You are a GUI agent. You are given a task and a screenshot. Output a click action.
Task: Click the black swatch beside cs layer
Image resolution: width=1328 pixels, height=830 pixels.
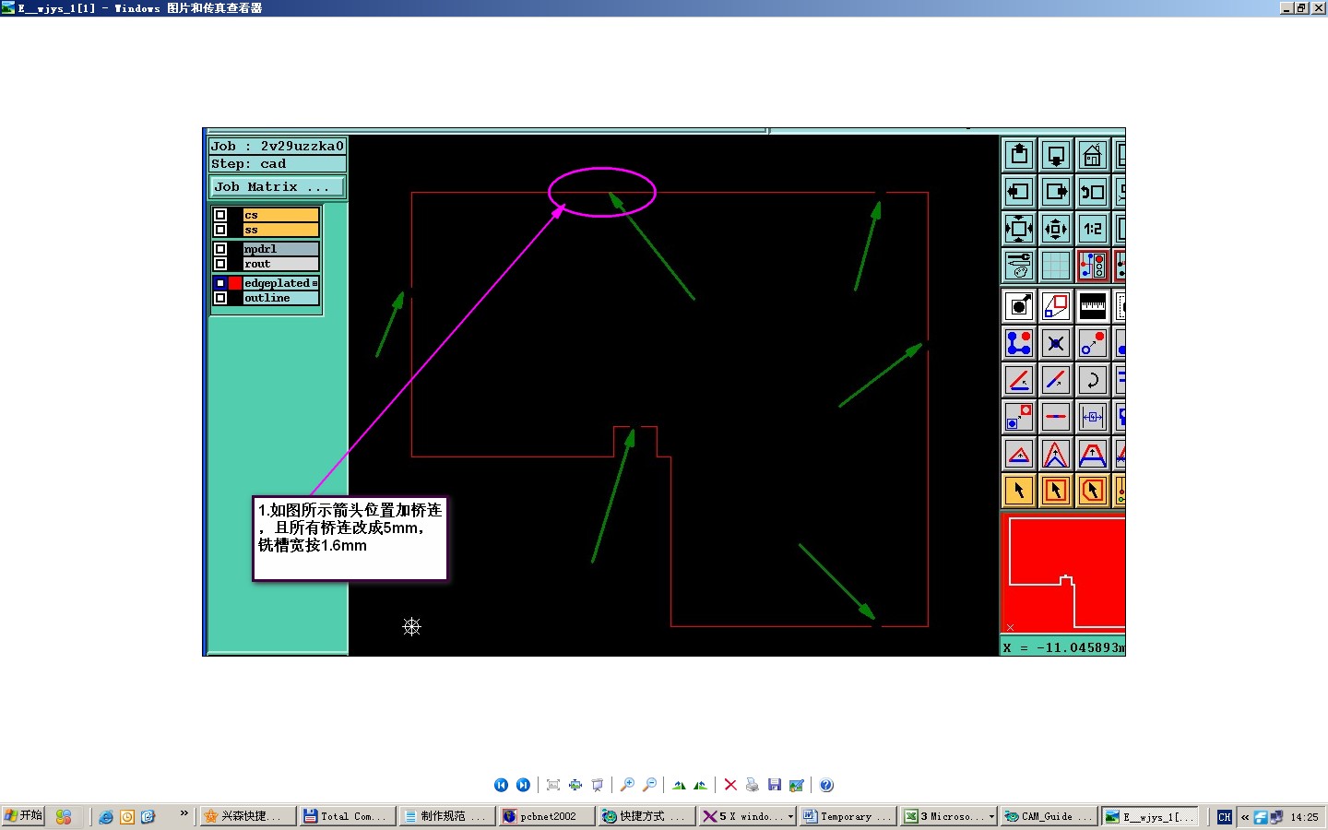tap(235, 215)
